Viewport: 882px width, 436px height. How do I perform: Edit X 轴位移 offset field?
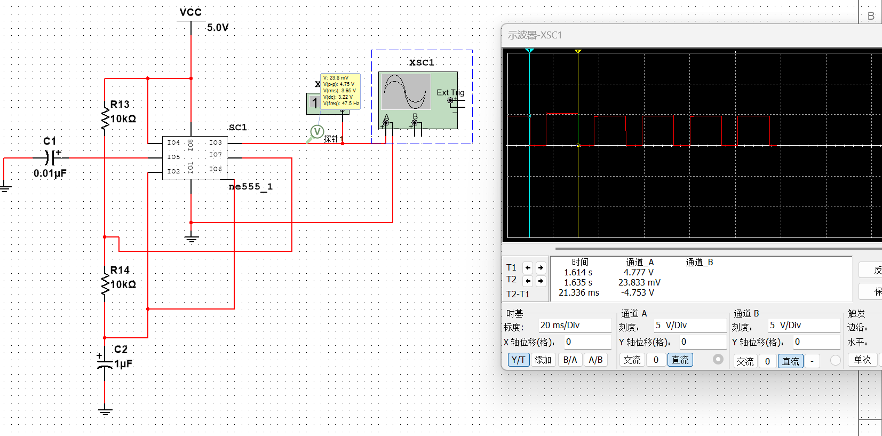click(x=587, y=342)
